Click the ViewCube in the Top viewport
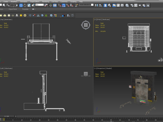Viewport: 163px width, 122px height. tap(86, 25)
